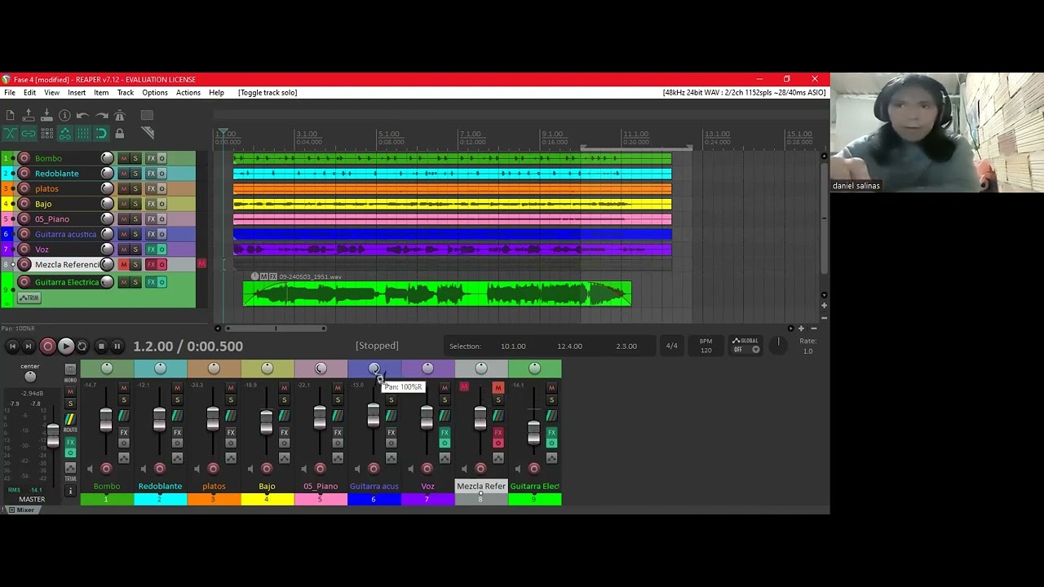The image size is (1044, 587).
Task: Select Guitarra acustica track name
Action: point(65,235)
